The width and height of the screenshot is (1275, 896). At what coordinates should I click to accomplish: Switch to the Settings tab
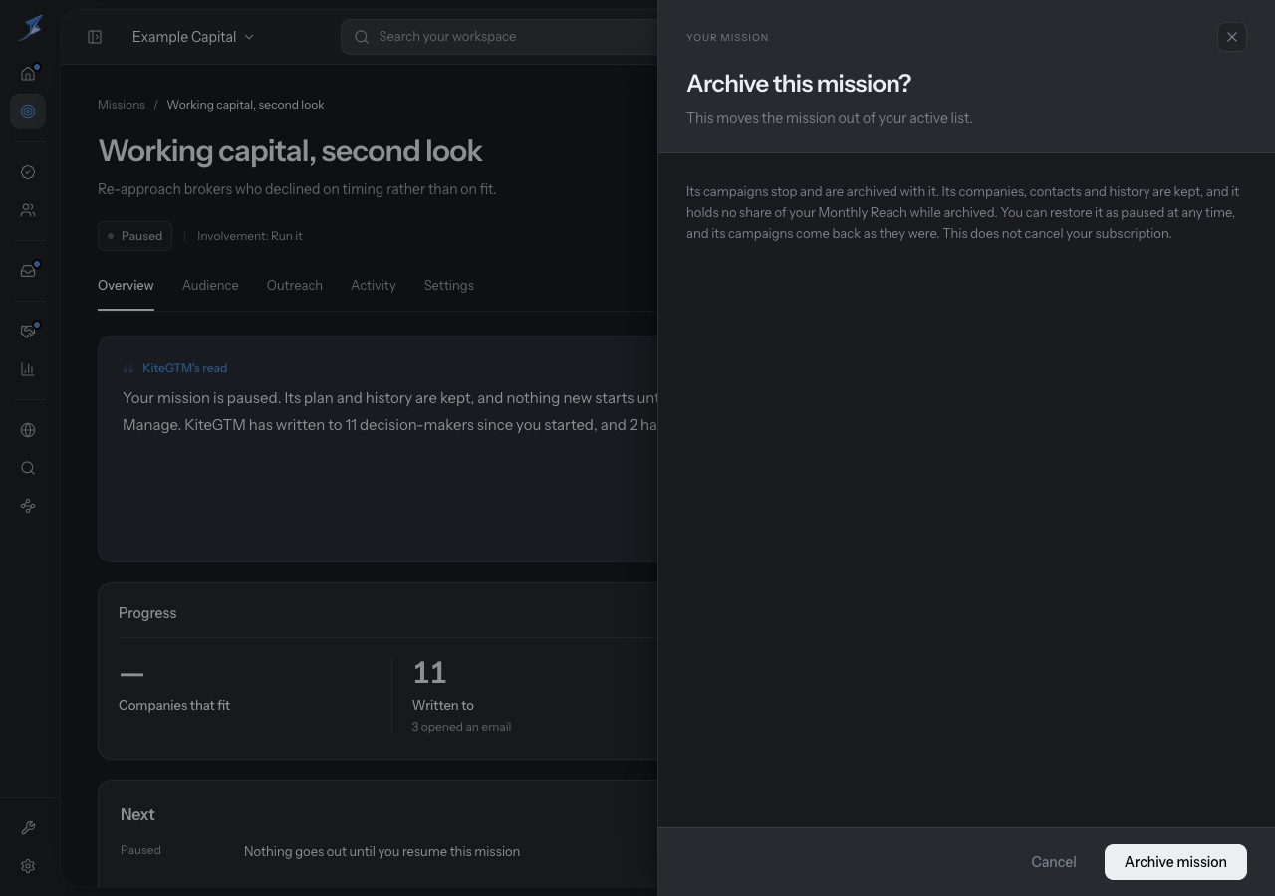point(449,286)
